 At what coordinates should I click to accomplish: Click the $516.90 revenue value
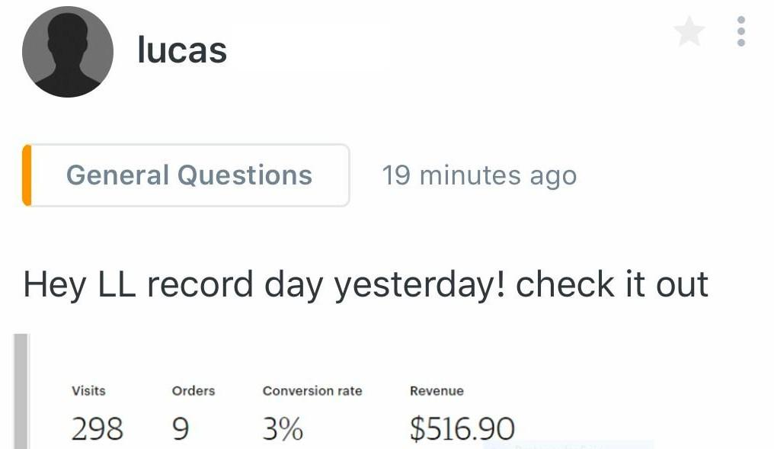coord(462,428)
